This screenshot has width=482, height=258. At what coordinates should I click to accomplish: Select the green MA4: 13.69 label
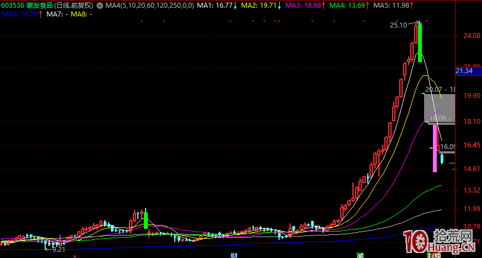pos(347,6)
